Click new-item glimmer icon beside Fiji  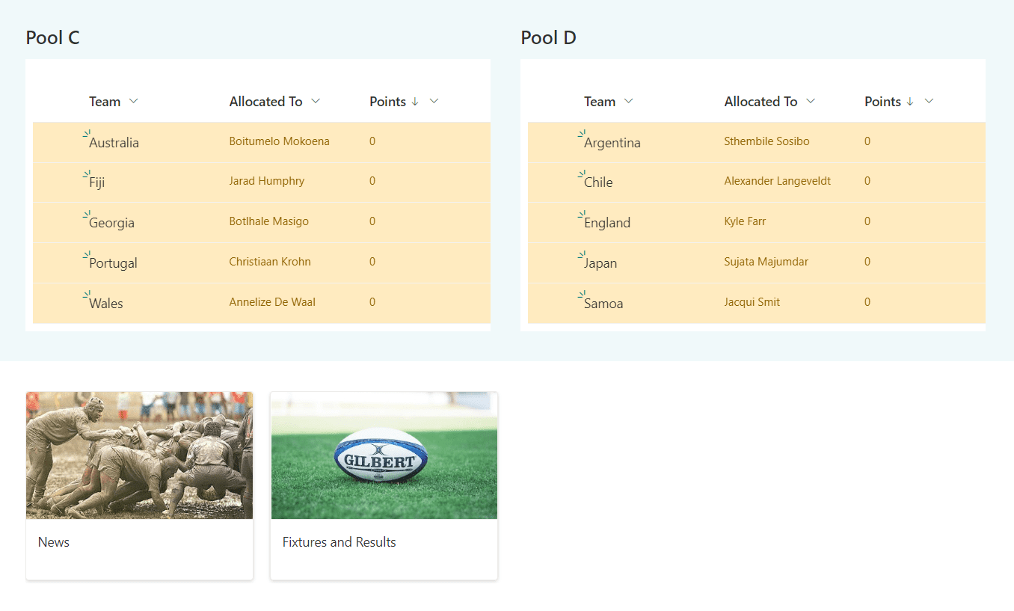tap(86, 174)
